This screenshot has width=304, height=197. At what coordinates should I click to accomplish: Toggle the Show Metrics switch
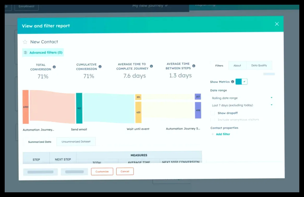(x=241, y=82)
